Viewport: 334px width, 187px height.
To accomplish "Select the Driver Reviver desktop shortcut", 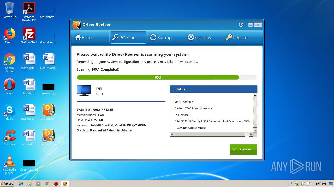I will coord(49,138).
